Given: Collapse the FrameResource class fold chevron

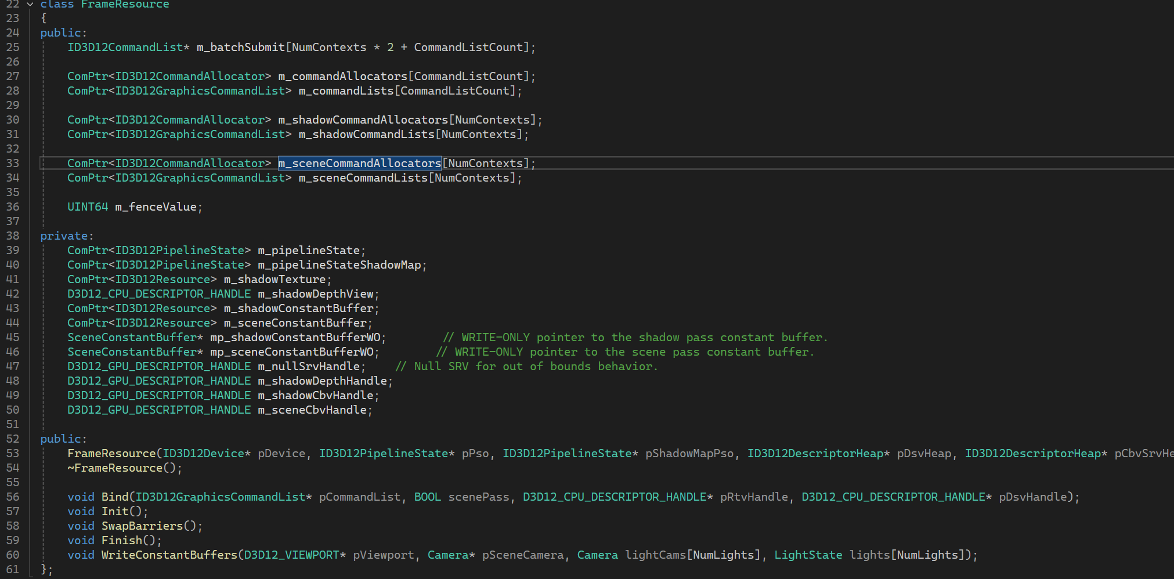Looking at the screenshot, I should [x=30, y=4].
